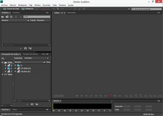The image size is (163, 116).
Task: Click the Archivos search field
Action: (37, 17)
